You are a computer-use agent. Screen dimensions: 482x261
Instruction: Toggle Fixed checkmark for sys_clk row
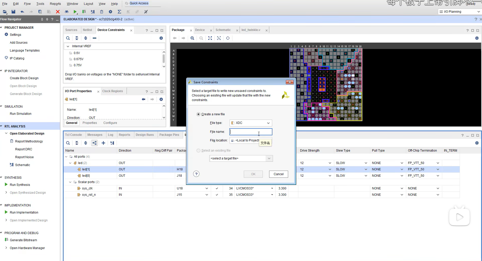(217, 188)
